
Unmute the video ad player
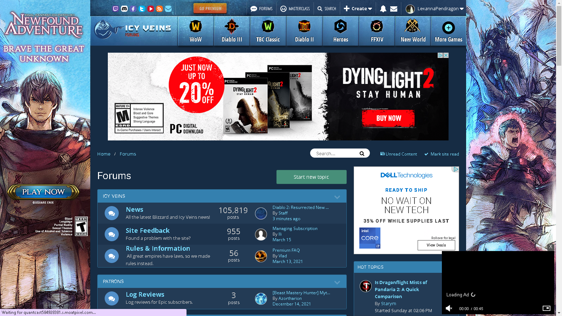click(449, 308)
